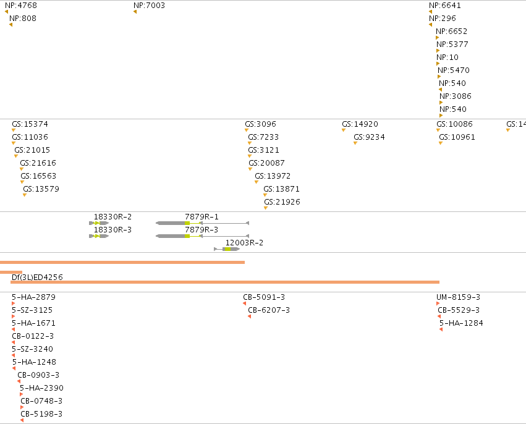Select the CB-5529-3 insertion label
The width and height of the screenshot is (526, 424).
coord(459,310)
